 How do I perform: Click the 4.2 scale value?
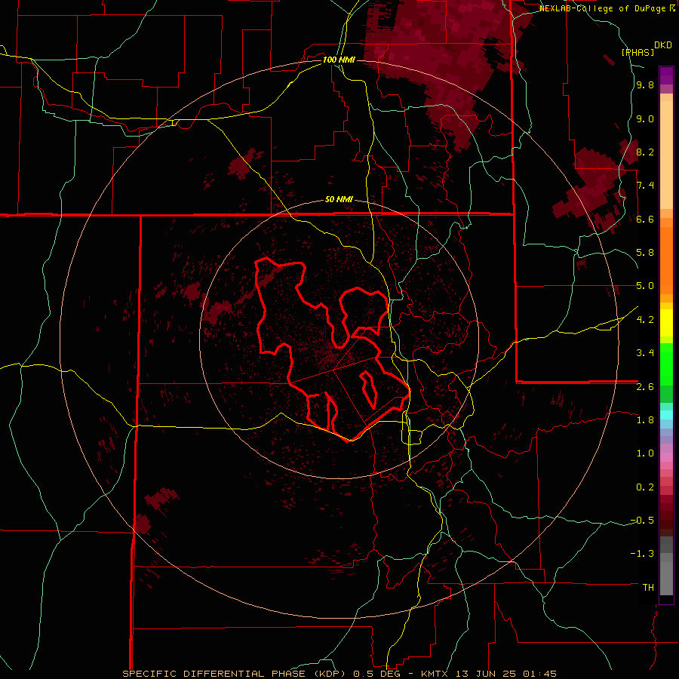pyautogui.click(x=645, y=320)
